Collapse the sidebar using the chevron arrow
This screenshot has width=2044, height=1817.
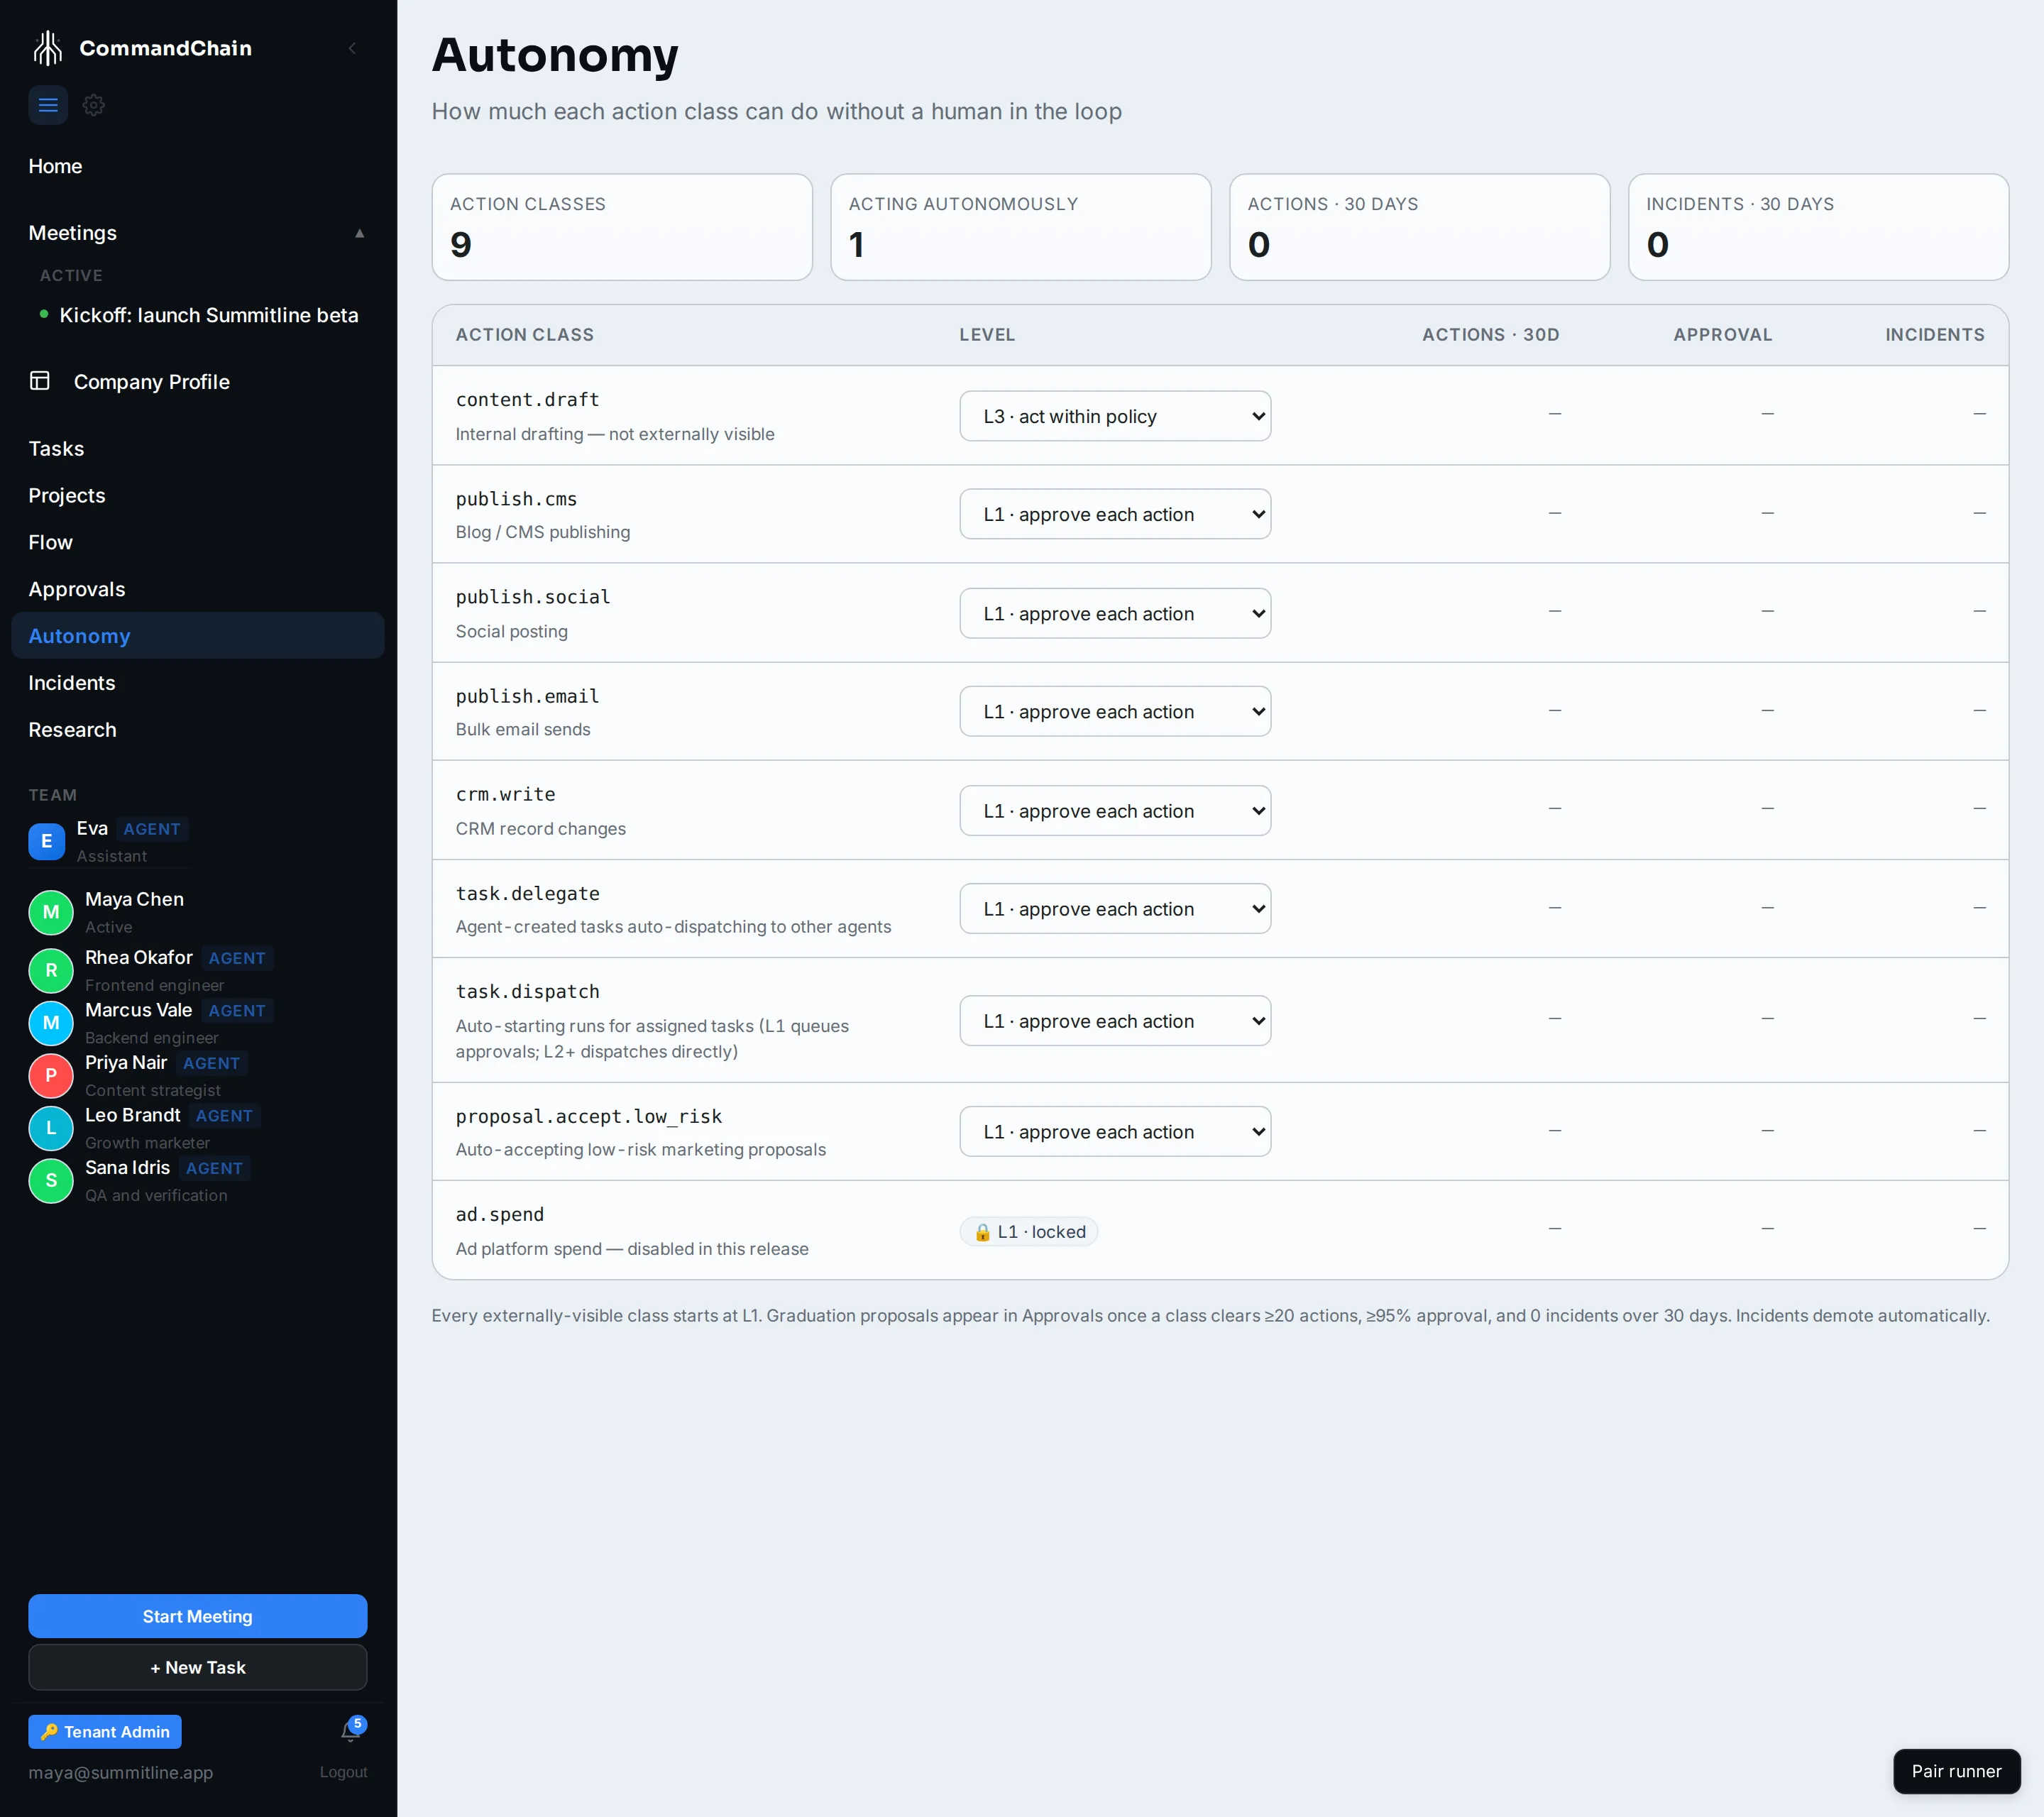click(352, 48)
